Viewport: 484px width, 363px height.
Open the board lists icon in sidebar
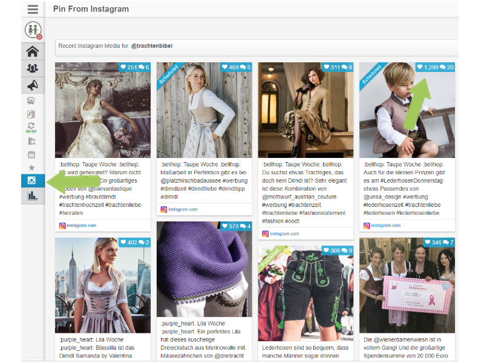pos(31,114)
